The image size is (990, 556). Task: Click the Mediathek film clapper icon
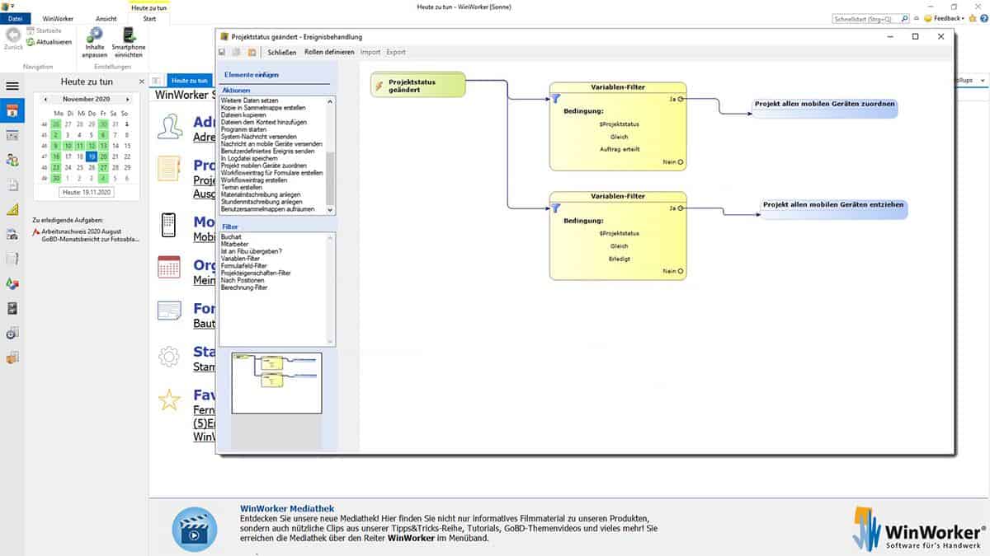[x=195, y=529]
